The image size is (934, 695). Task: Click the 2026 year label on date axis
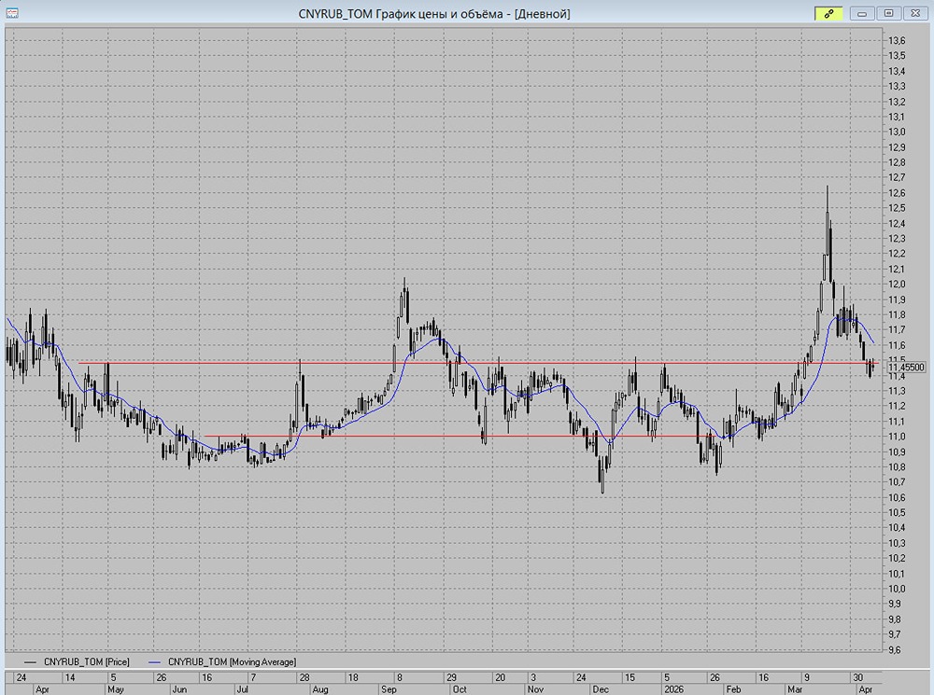[x=674, y=689]
